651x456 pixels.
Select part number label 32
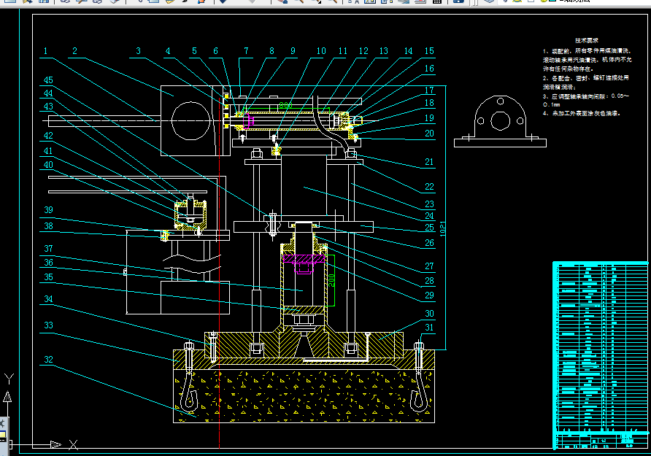48,360
